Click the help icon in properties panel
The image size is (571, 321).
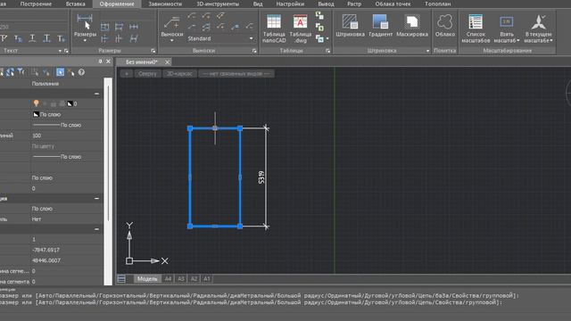coord(81,72)
